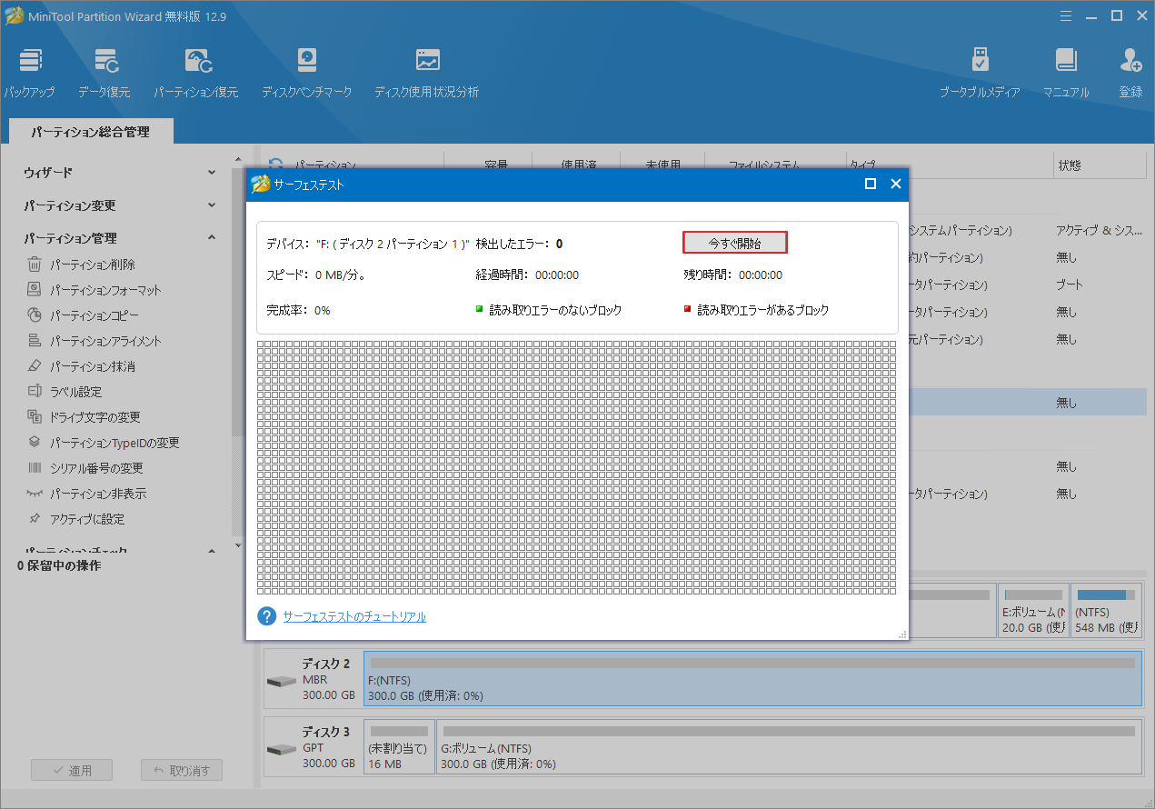1155x809 pixels.
Task: Launch データ復元 data recovery
Action: pyautogui.click(x=105, y=73)
